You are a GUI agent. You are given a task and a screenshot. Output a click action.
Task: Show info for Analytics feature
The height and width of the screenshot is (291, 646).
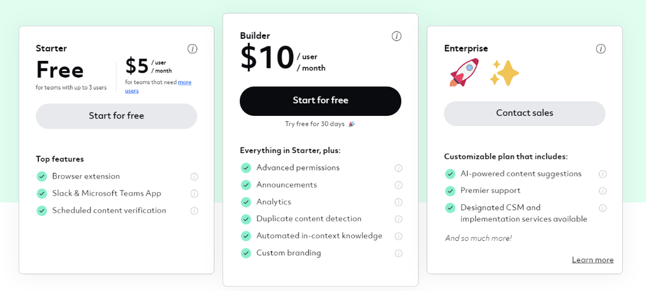click(x=398, y=202)
